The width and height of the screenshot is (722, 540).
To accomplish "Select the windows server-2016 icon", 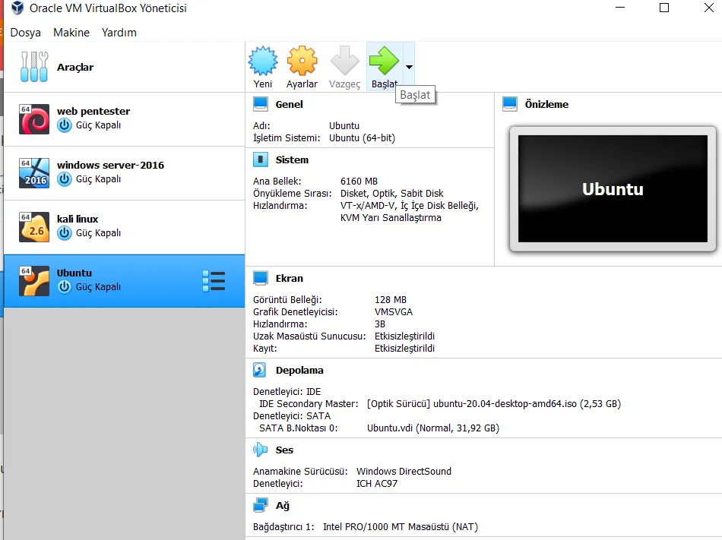I will [34, 173].
